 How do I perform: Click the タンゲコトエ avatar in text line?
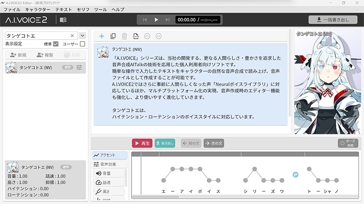click(x=103, y=52)
